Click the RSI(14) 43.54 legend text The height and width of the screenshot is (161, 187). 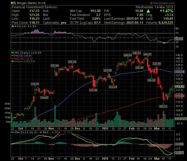pos(25,26)
